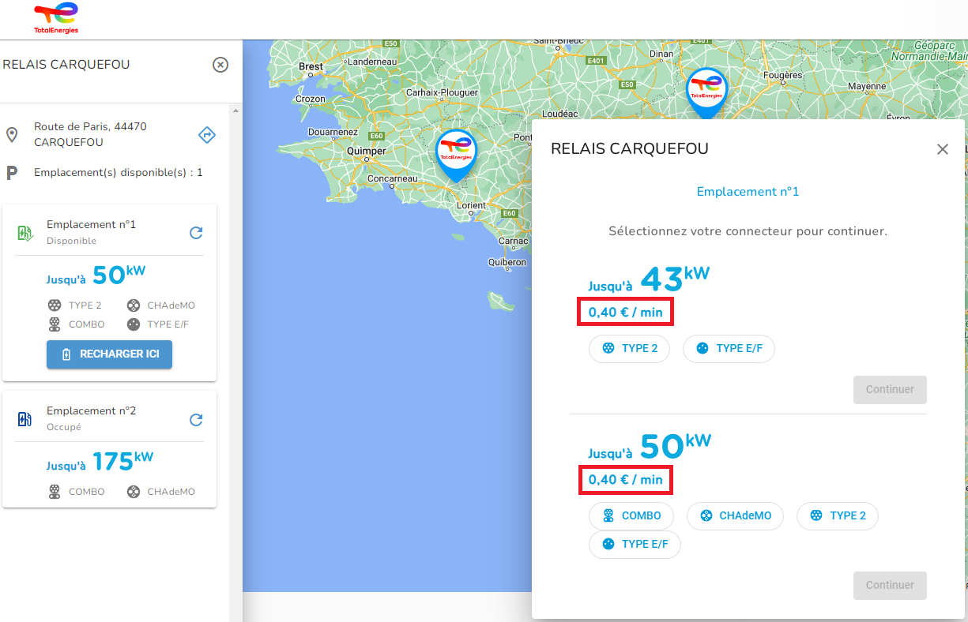The image size is (968, 622).
Task: Click RECHARGER ICI button
Action: [109, 354]
